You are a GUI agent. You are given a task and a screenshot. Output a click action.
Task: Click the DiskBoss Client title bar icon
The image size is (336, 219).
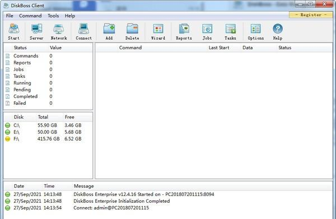tap(6, 6)
